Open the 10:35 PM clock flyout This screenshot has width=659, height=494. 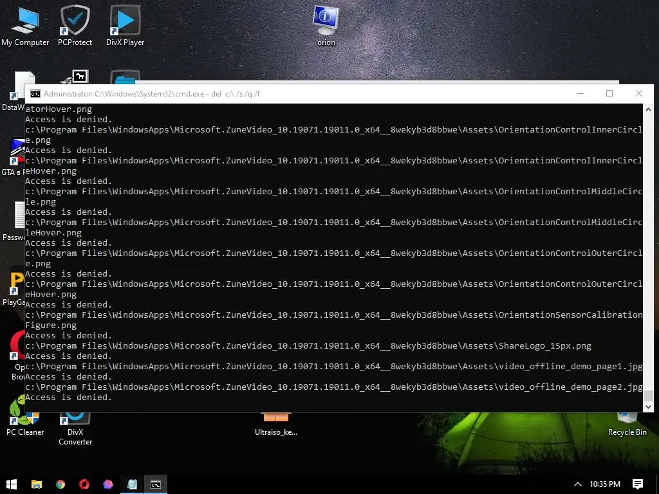click(x=605, y=484)
